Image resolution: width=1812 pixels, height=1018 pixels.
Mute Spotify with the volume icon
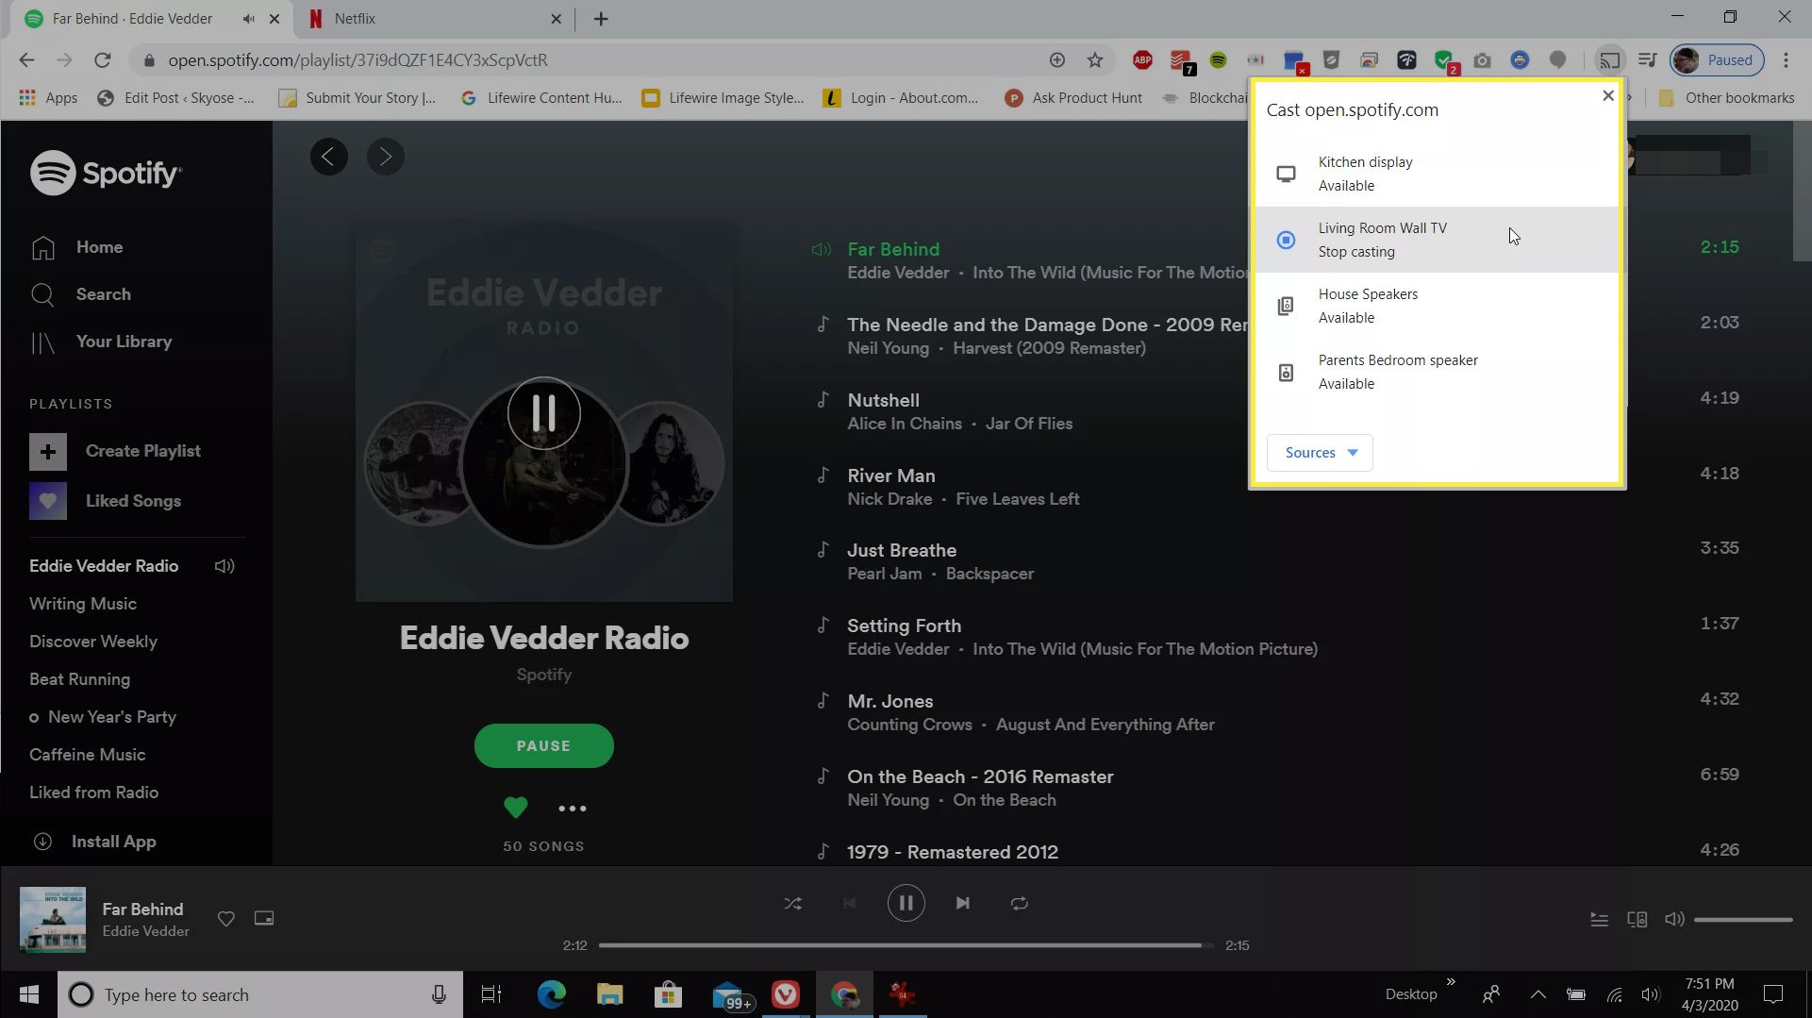click(x=1674, y=919)
